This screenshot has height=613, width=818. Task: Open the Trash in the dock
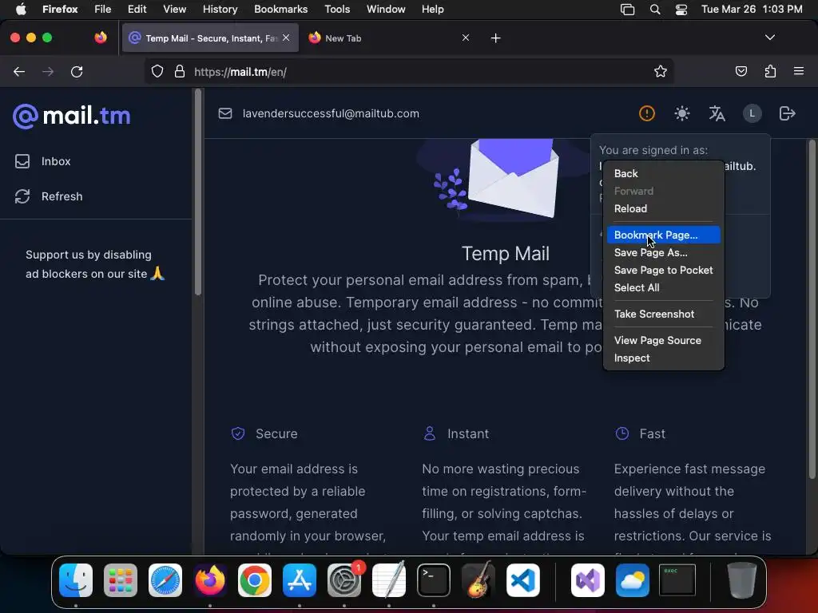(741, 580)
